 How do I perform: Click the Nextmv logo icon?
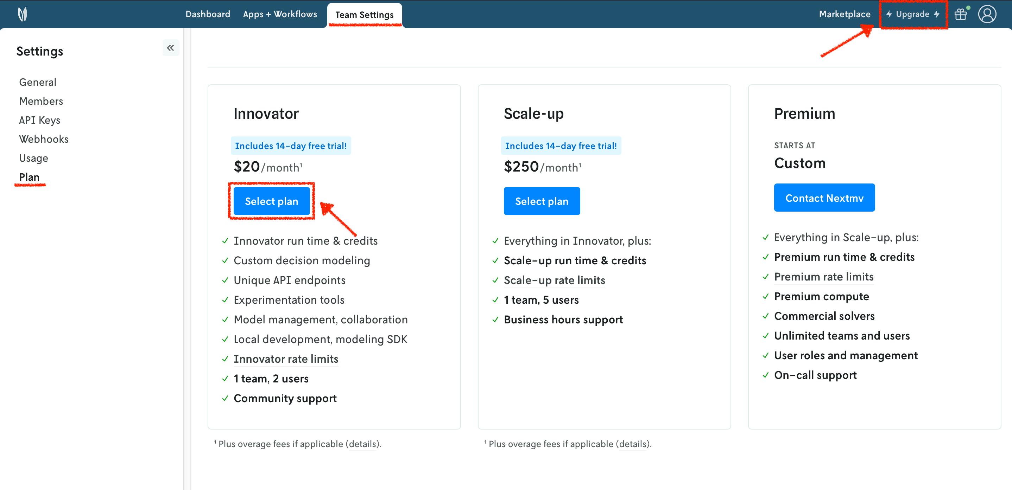coord(23,14)
